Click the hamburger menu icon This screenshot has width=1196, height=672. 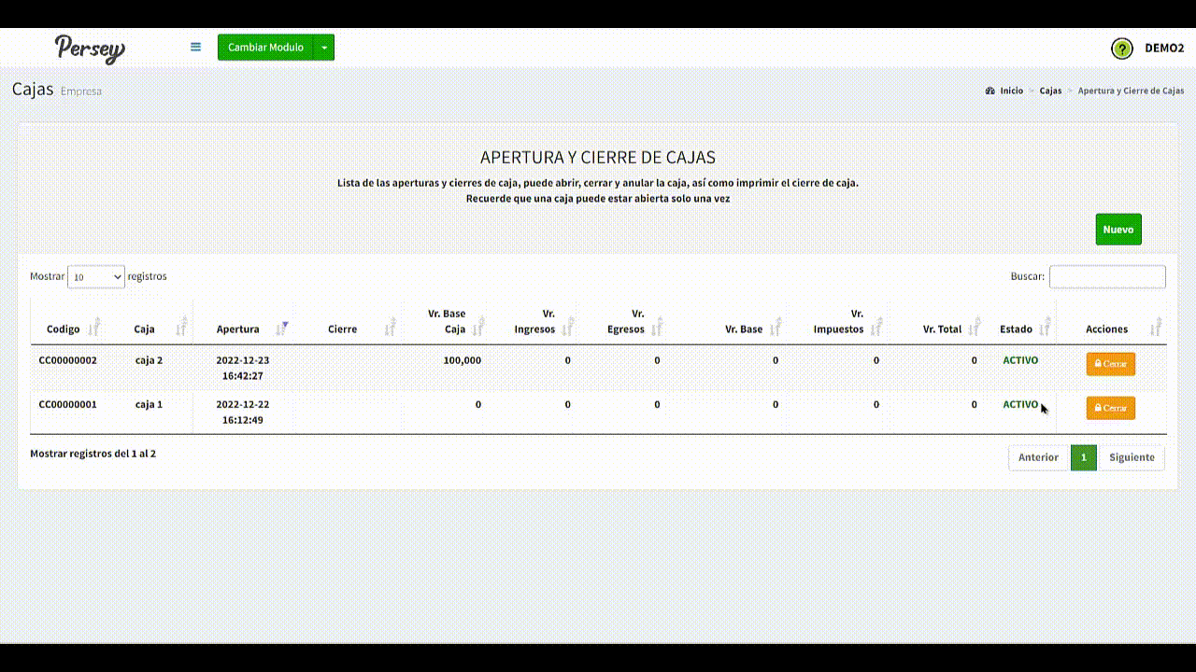coord(195,47)
